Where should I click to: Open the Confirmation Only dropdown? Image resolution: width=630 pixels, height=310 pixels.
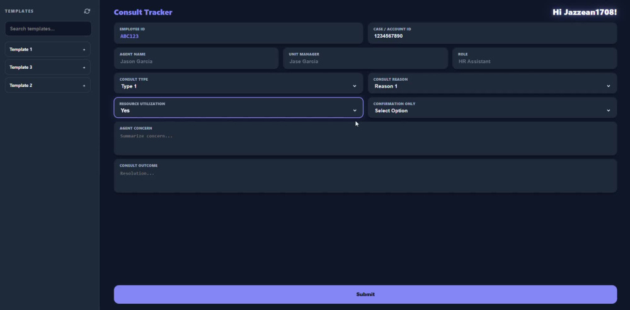tap(492, 107)
